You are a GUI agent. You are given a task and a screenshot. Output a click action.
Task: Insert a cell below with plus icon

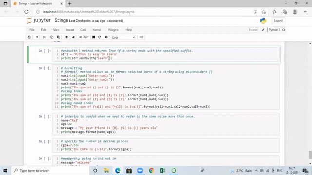click(37, 37)
